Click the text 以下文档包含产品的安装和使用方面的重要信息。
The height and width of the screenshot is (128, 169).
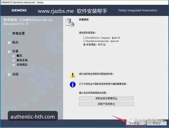(x=103, y=84)
